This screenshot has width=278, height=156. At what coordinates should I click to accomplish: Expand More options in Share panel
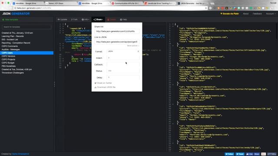tap(133, 46)
